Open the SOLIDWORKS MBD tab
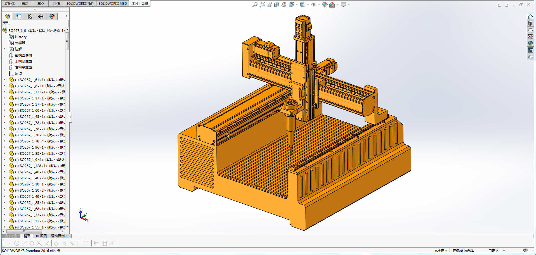 pos(112,3)
